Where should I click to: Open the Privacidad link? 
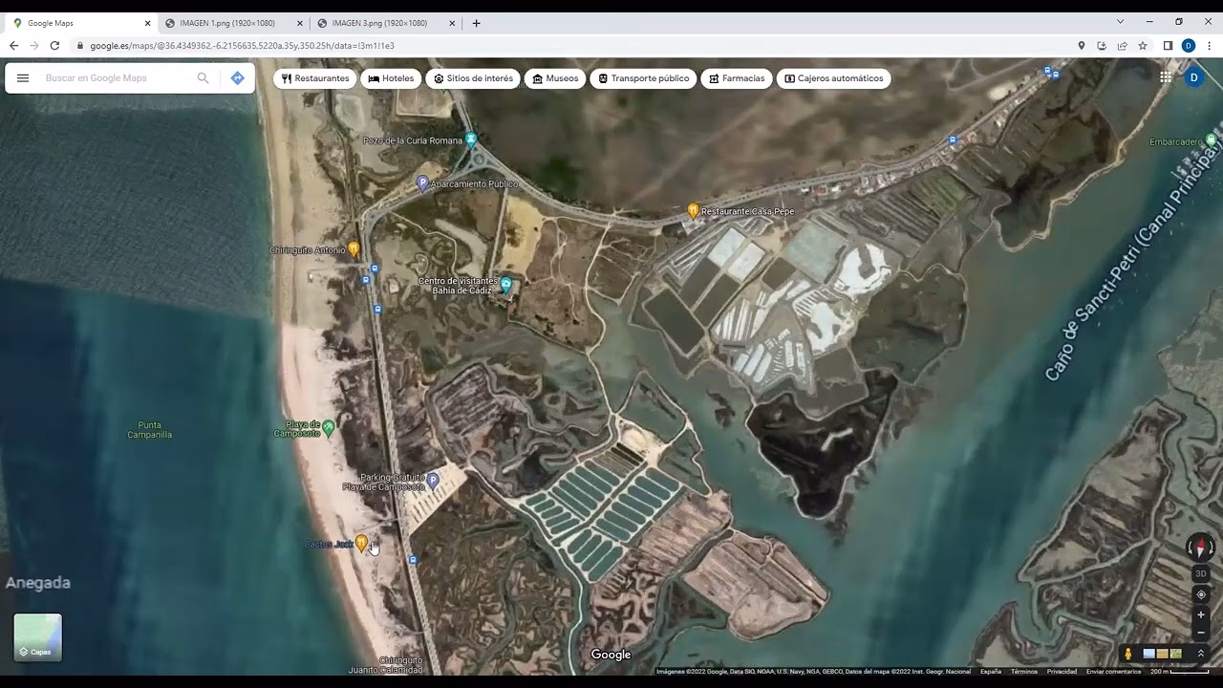[1063, 672]
